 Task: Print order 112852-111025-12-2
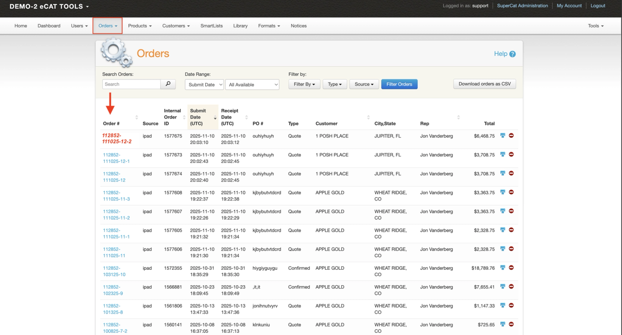pos(502,136)
